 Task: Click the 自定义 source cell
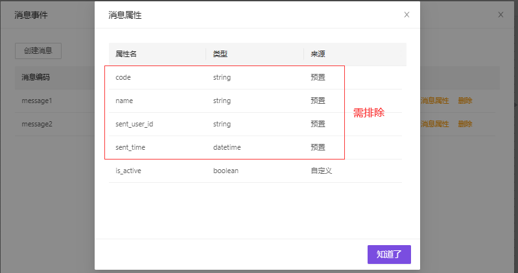[x=322, y=171]
